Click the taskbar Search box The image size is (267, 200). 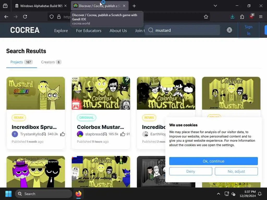click(x=44, y=194)
